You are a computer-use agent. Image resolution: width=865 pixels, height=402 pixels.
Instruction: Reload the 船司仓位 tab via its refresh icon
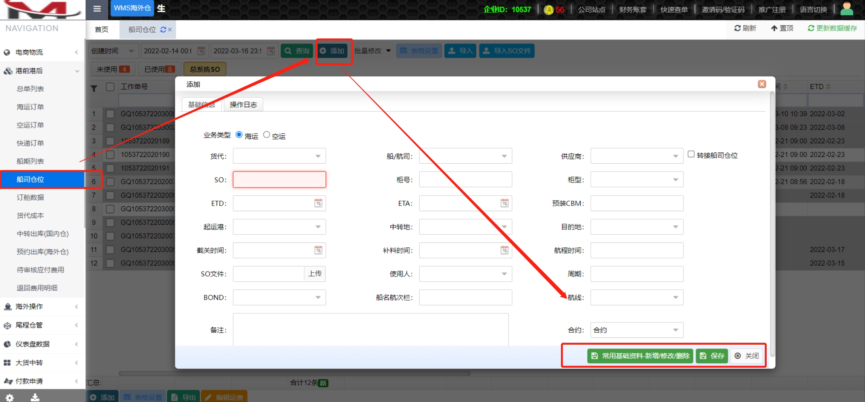163,29
